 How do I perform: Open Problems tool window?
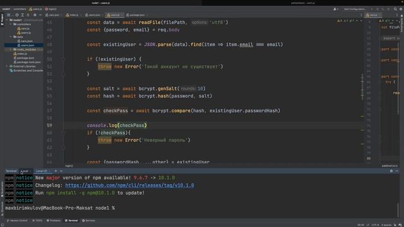54,221
